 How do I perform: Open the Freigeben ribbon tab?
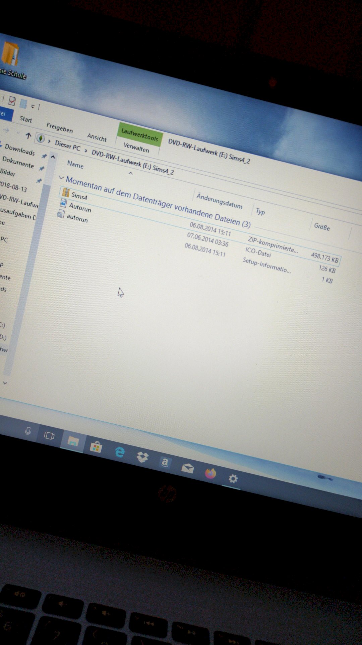click(x=59, y=128)
